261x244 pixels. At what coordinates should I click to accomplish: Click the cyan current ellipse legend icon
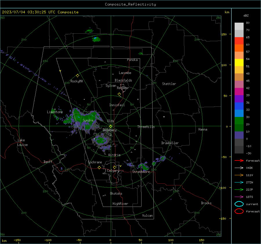(239, 204)
